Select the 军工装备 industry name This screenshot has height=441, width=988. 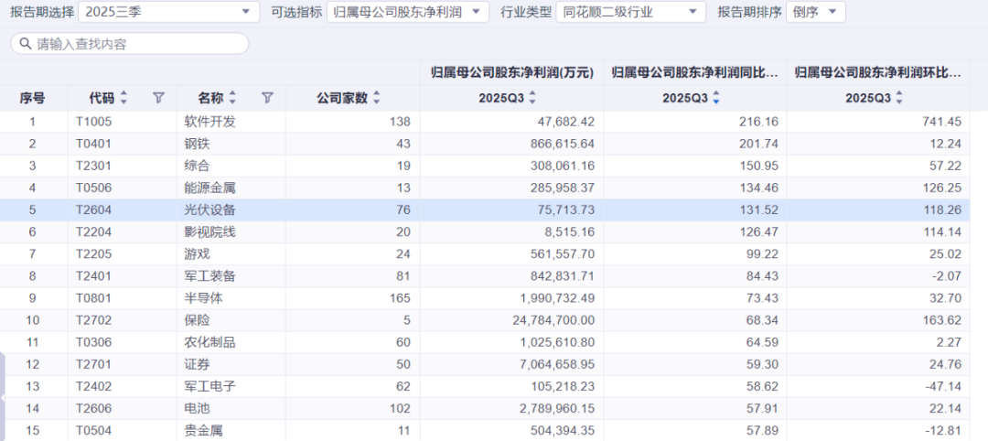click(x=209, y=276)
